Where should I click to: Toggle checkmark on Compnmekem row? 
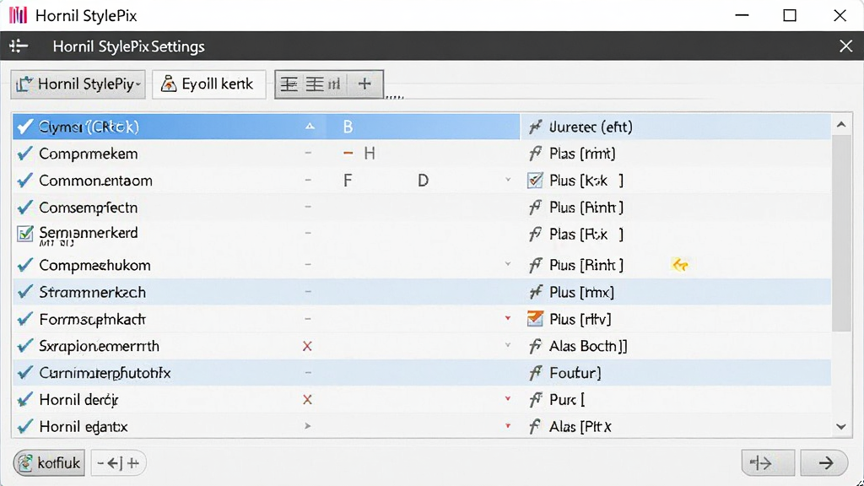24,154
